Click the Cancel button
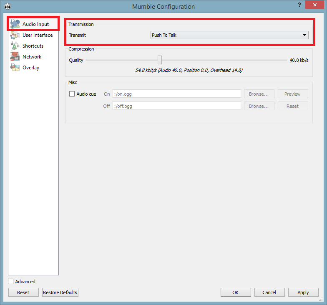The image size is (327, 305). 269,292
